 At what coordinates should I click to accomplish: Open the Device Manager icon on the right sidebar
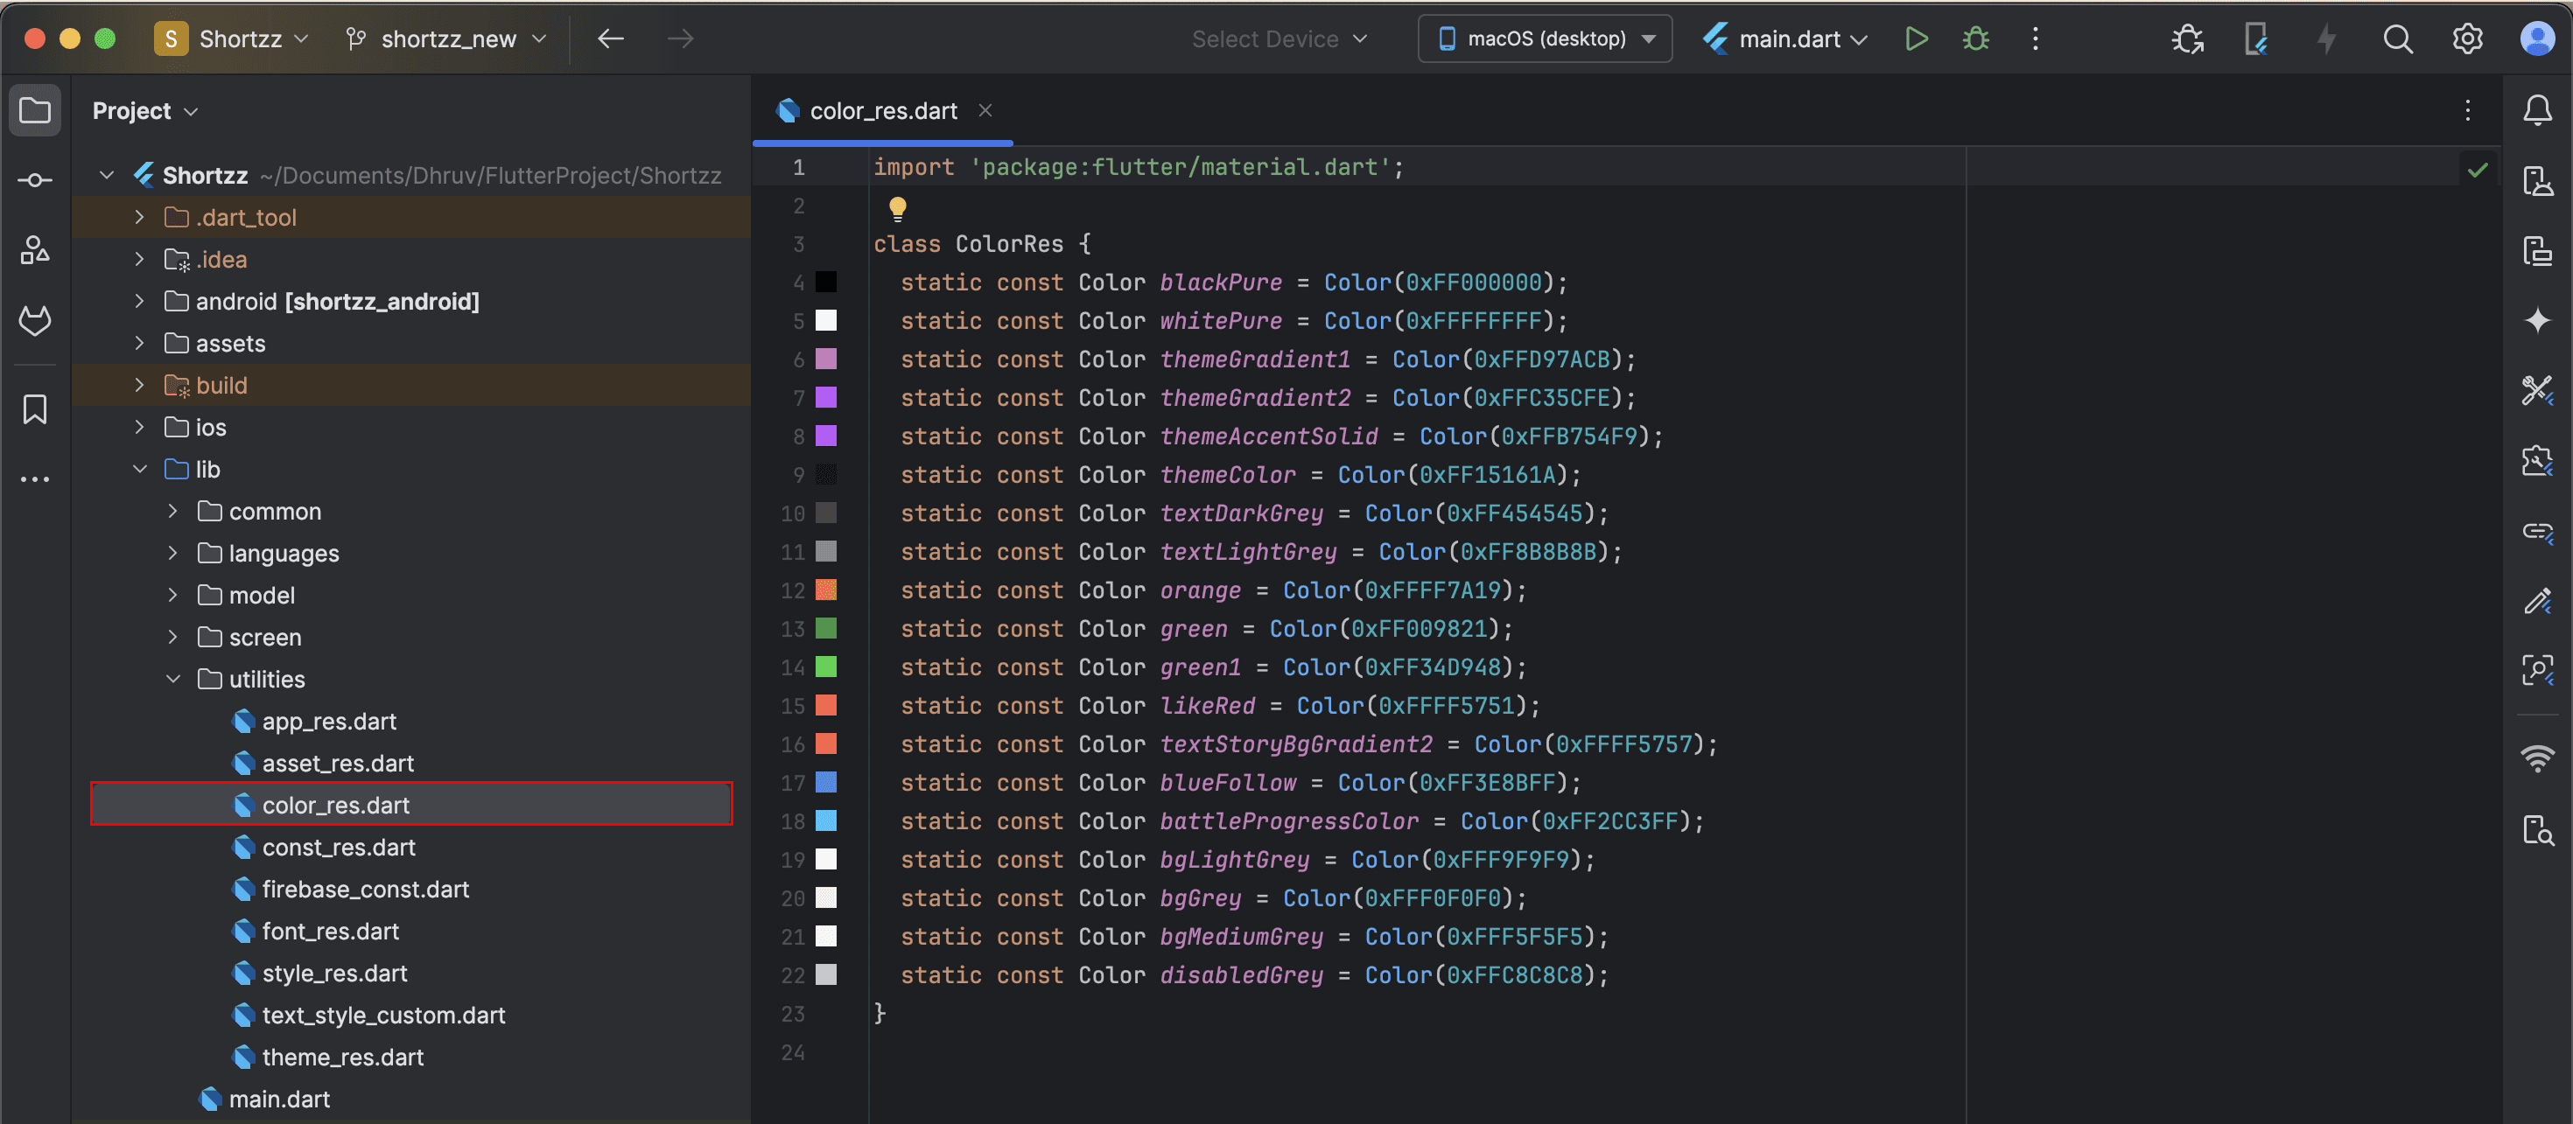coord(2538,181)
